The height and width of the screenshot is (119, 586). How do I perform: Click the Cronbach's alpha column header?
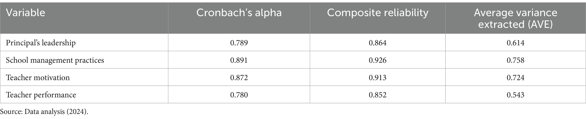click(x=239, y=13)
